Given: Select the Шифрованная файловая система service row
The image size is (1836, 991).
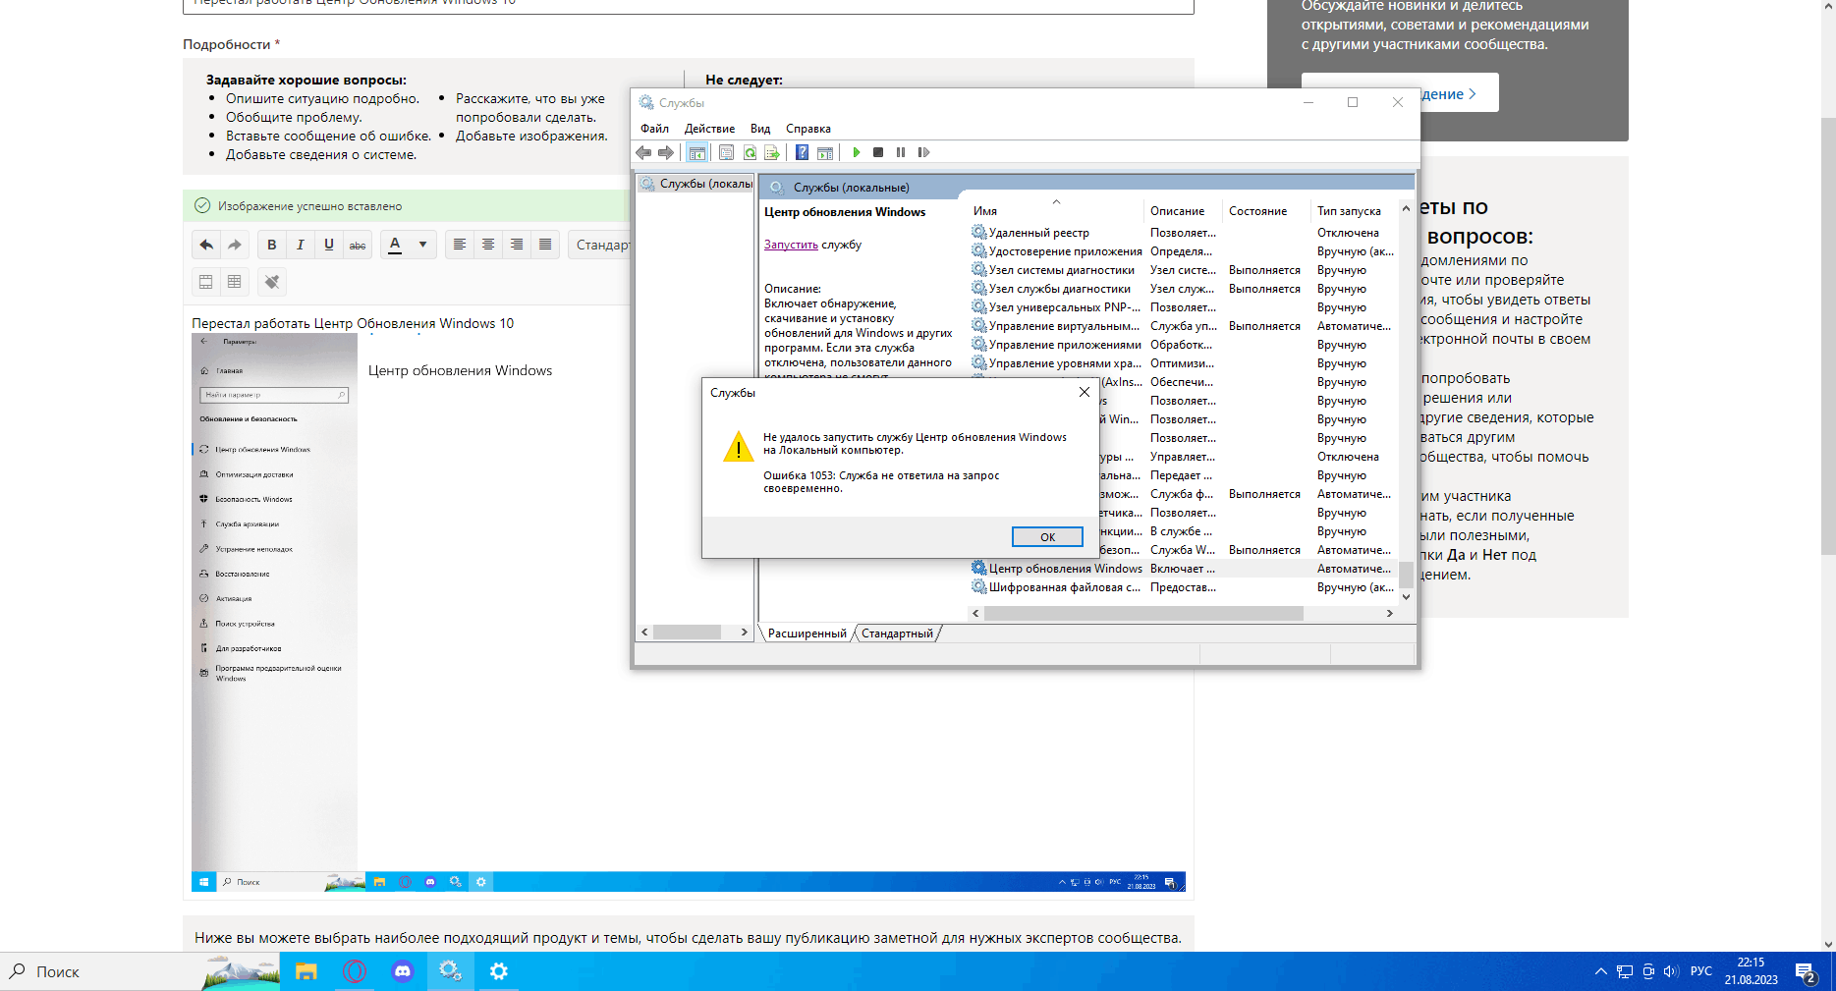Looking at the screenshot, I should tap(1183, 587).
